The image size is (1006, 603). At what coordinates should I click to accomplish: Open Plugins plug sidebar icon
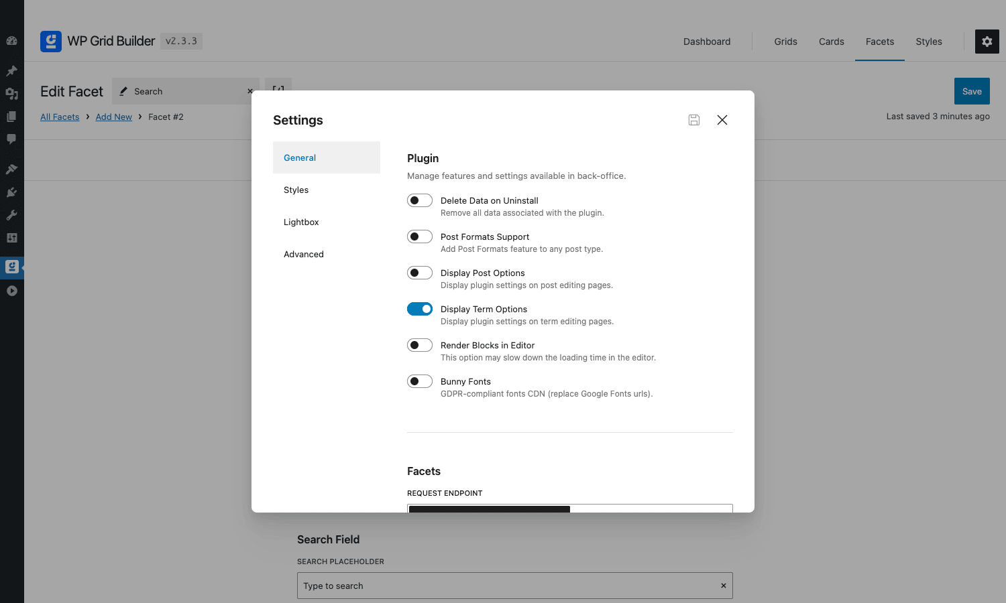coord(11,192)
